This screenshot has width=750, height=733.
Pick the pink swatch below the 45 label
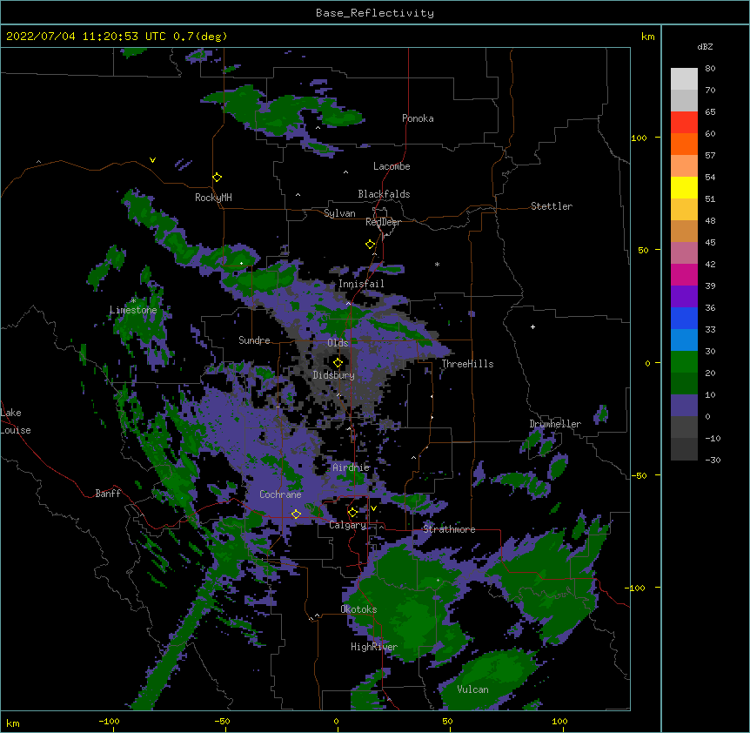[x=684, y=253]
